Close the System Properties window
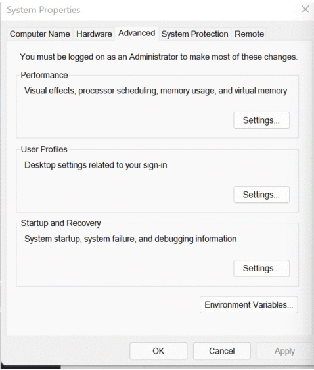Viewport: 314px width, 370px height. click(305, 9)
